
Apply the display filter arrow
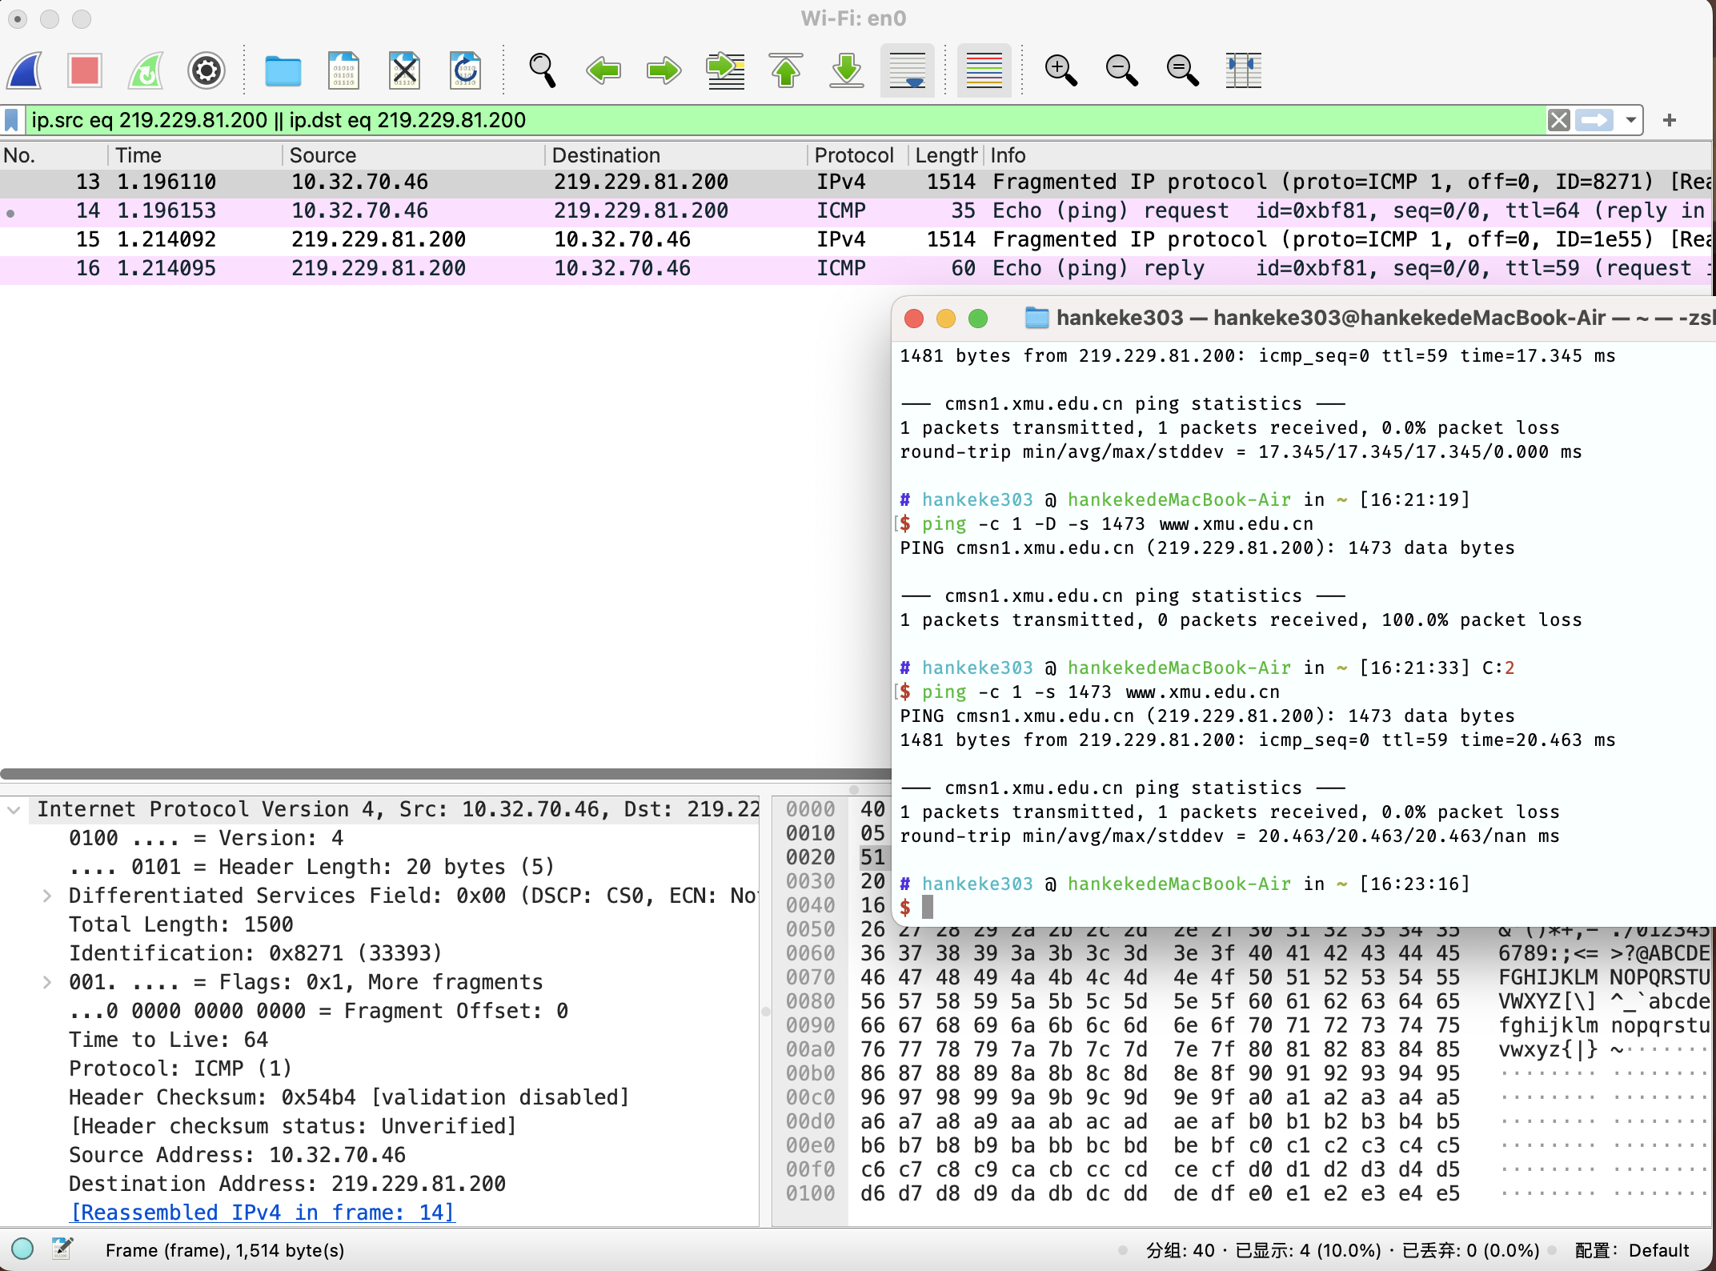[1595, 120]
